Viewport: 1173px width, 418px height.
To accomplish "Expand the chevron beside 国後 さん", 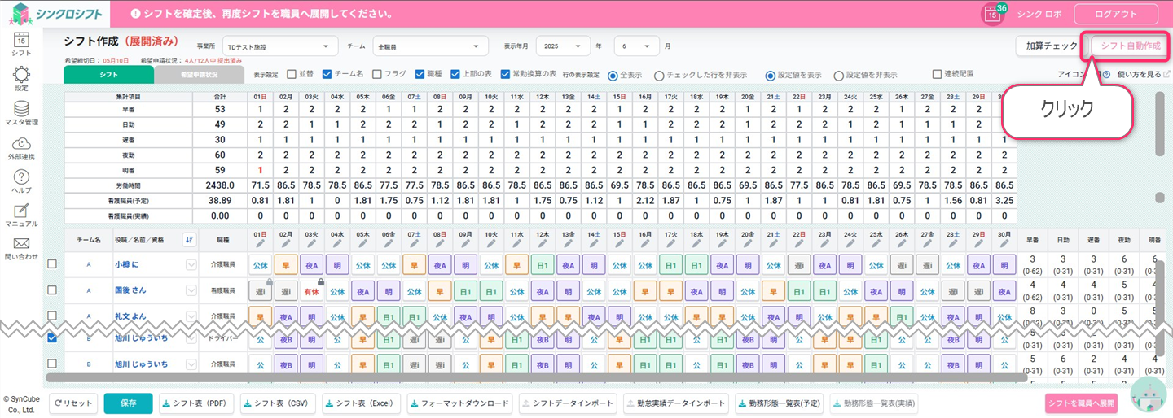I will [191, 290].
